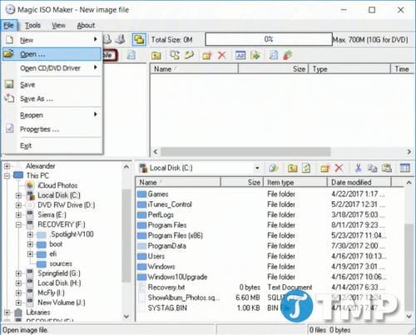Open the Reopen submenu
Viewport: 416px width, 335px height.
coord(52,115)
